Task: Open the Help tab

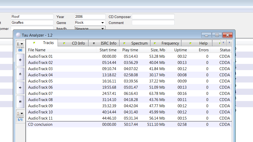Action: point(197,43)
